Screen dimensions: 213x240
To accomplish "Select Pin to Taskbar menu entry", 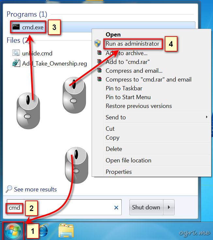I will coord(124,88).
